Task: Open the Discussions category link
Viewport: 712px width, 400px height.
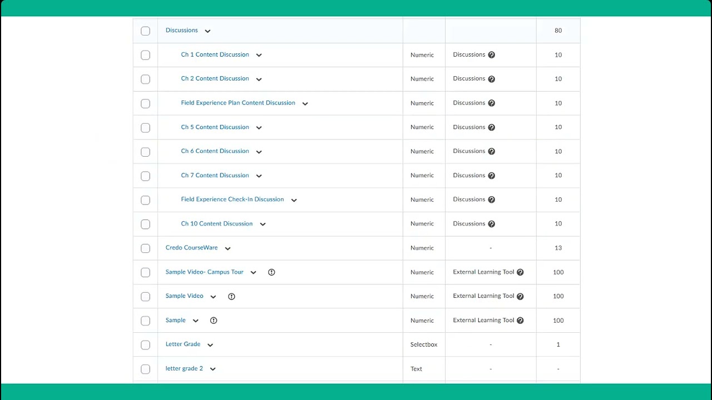Action: [x=181, y=31]
